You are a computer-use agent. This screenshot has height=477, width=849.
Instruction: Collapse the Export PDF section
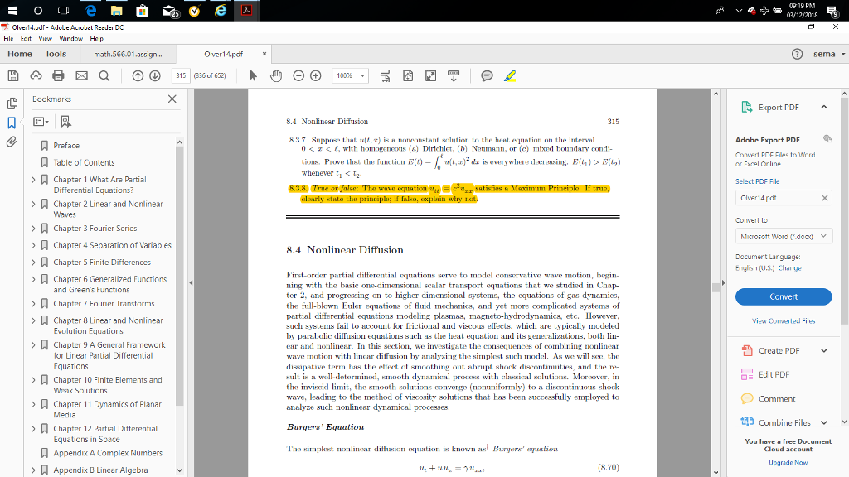tap(824, 107)
